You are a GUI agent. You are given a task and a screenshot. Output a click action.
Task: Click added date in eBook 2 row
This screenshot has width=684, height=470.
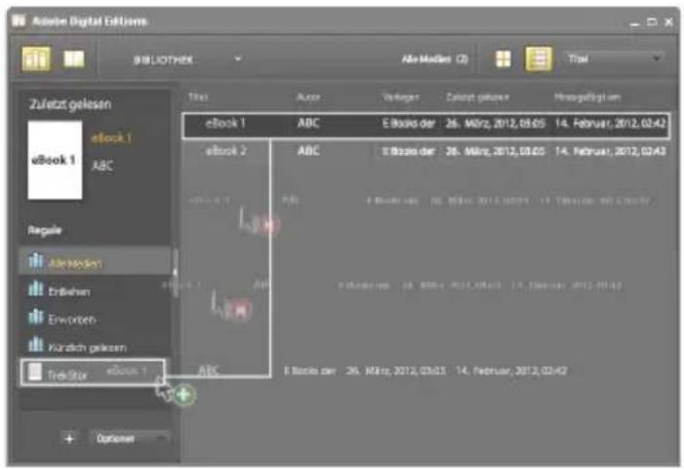(x=610, y=151)
